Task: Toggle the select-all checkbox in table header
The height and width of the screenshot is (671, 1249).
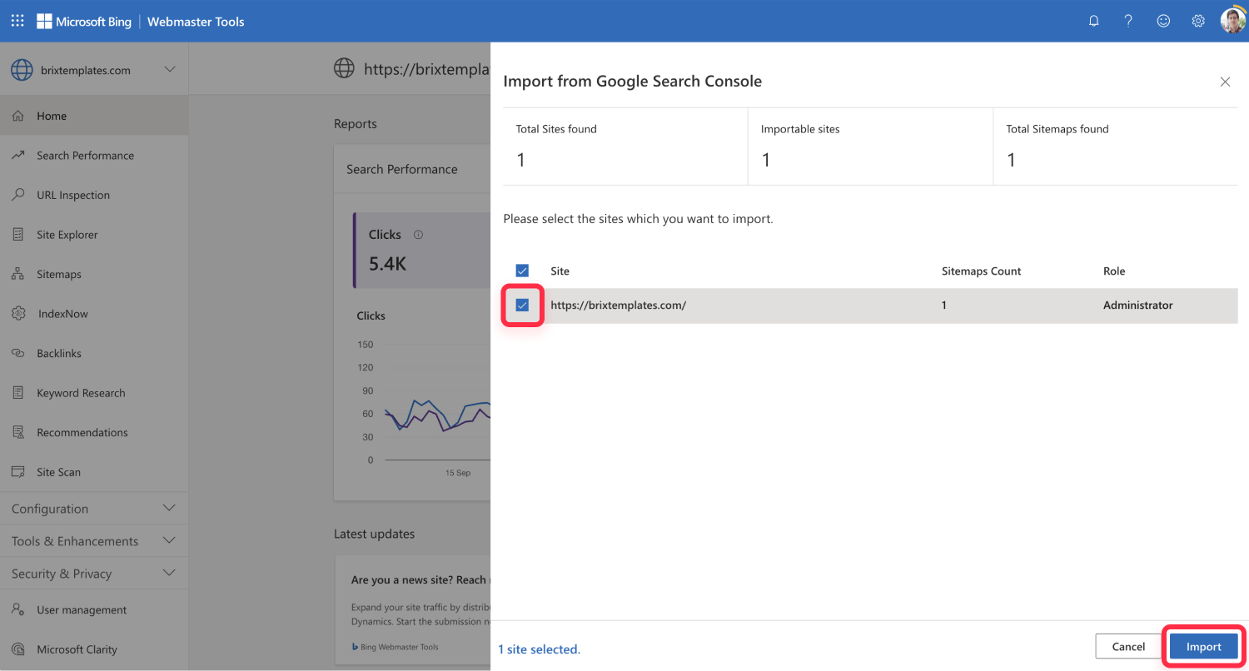Action: [522, 271]
